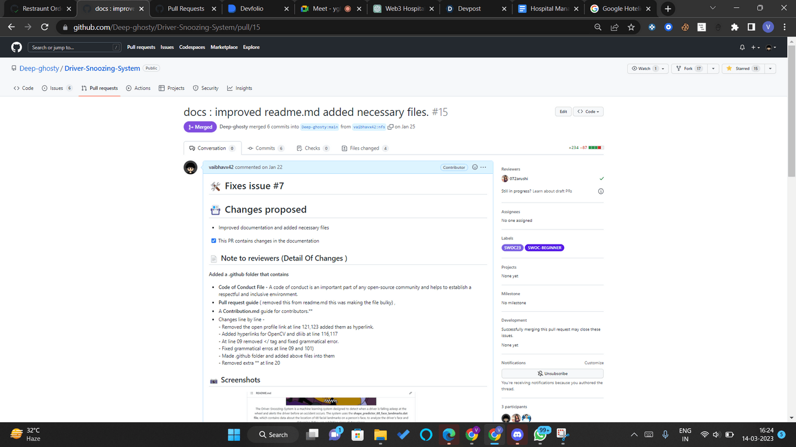Click the SWOC-BEGINNER label
796x447 pixels.
point(544,248)
